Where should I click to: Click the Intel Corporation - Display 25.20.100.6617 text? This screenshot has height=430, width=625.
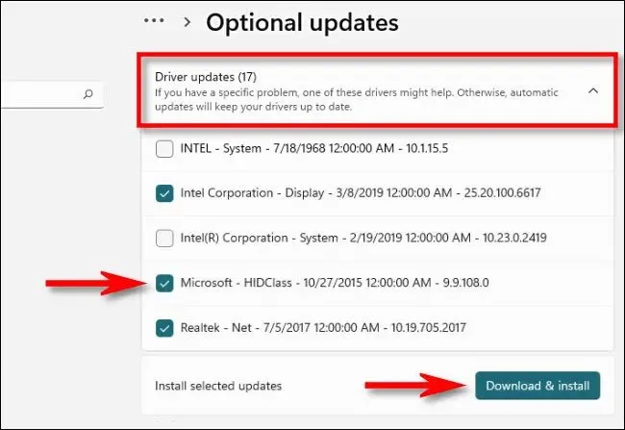coord(360,193)
